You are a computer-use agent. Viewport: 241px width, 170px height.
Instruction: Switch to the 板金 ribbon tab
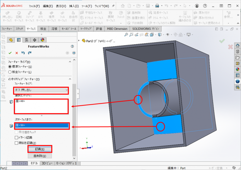(43, 29)
